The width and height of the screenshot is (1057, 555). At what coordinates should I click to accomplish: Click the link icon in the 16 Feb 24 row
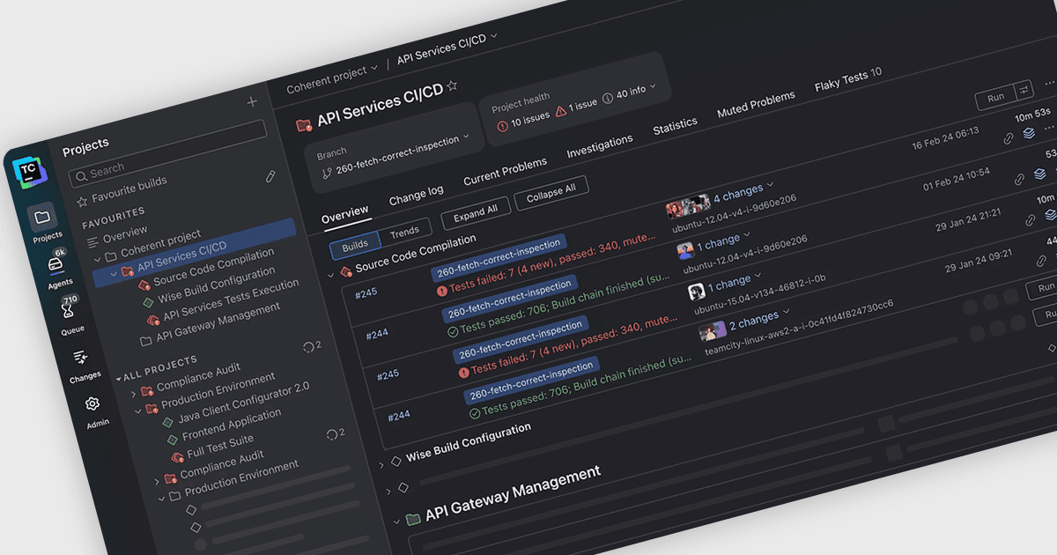[1009, 139]
